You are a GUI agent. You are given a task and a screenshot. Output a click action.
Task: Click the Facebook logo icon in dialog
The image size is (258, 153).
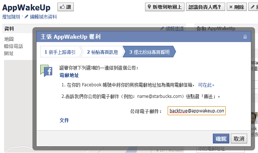point(46,71)
